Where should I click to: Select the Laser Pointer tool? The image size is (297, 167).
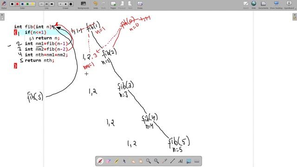pyautogui.click(x=164, y=161)
